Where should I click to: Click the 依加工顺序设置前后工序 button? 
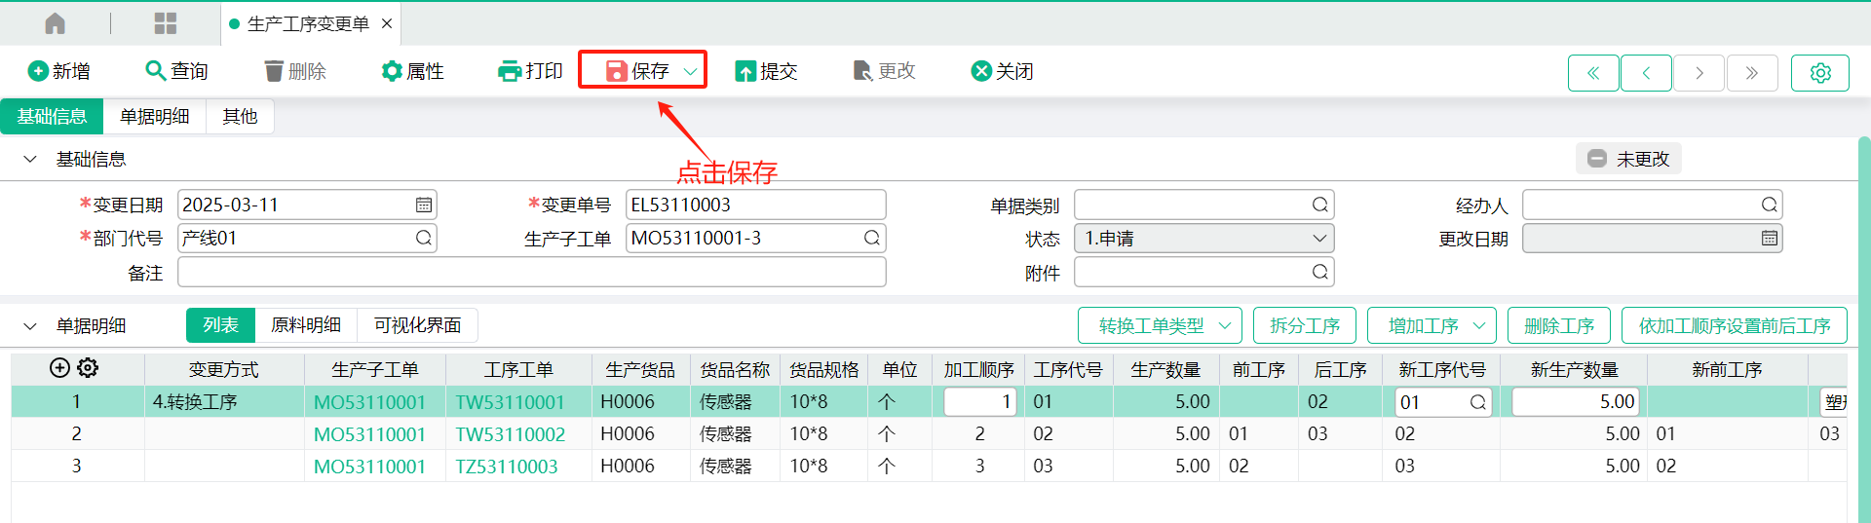click(1734, 325)
